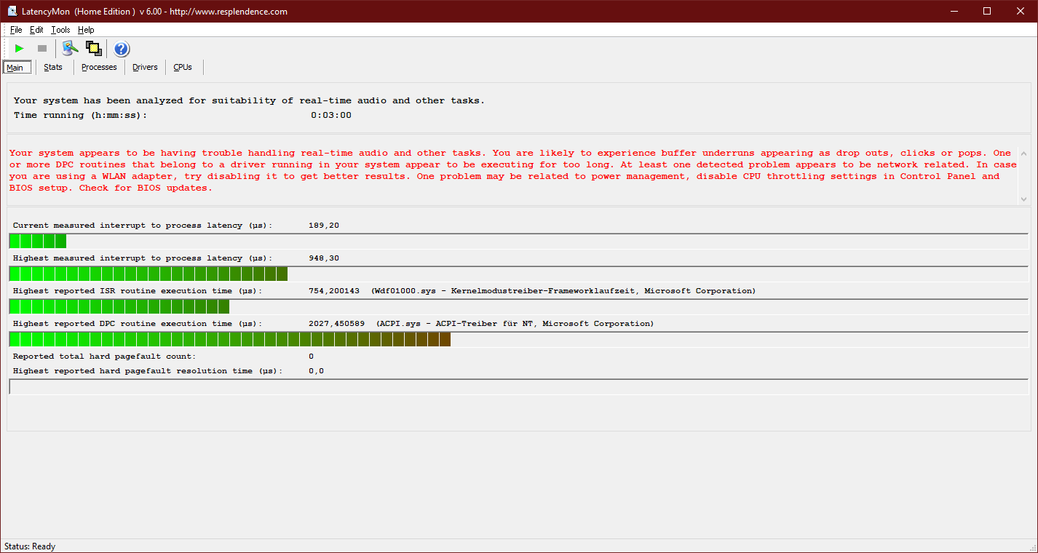
Task: Open the File menu
Action: [x=16, y=30]
